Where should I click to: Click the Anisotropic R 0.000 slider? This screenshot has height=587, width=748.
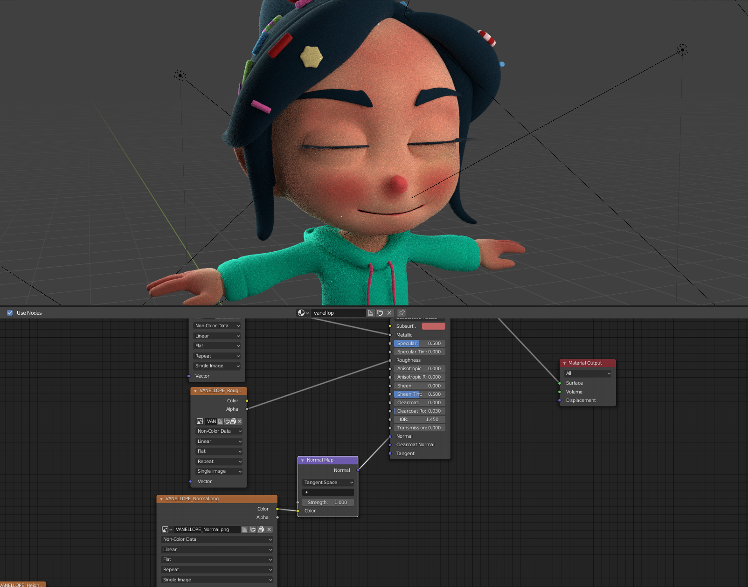click(420, 377)
